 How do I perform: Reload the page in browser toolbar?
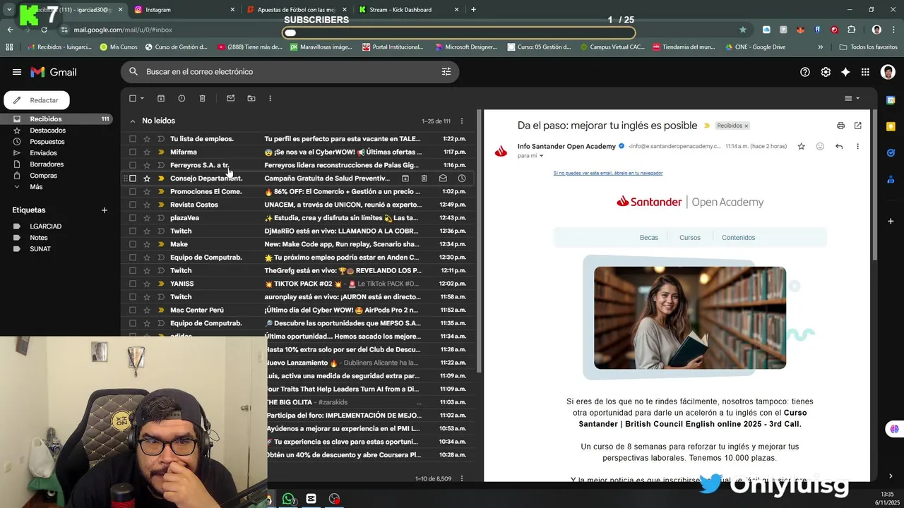[44, 30]
